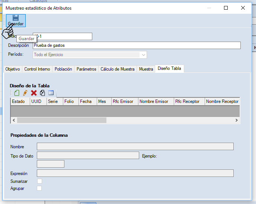The width and height of the screenshot is (256, 204).
Task: Open the Control Interno tab
Action: click(37, 69)
